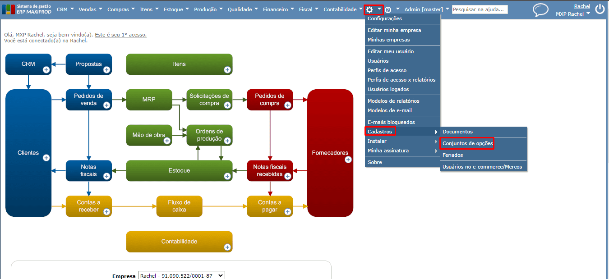Open the Contas a pagar block
This screenshot has width=609, height=279.
(270, 206)
